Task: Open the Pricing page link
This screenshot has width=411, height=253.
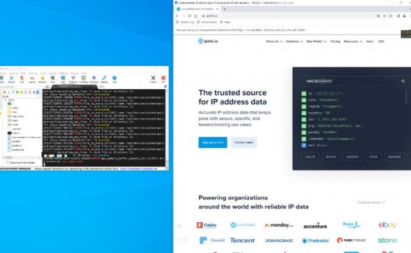Action: coord(335,41)
